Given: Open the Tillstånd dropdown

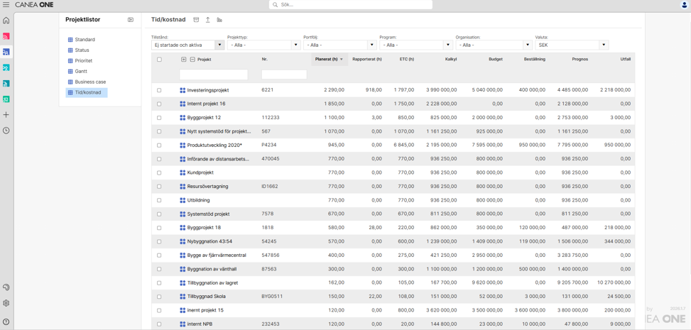Looking at the screenshot, I should point(187,45).
